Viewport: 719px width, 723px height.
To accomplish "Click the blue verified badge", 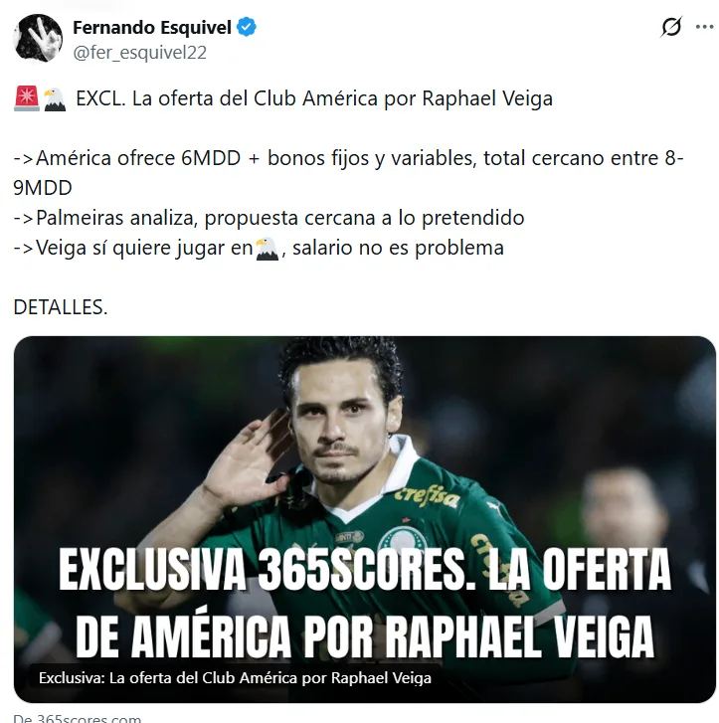I will (247, 27).
